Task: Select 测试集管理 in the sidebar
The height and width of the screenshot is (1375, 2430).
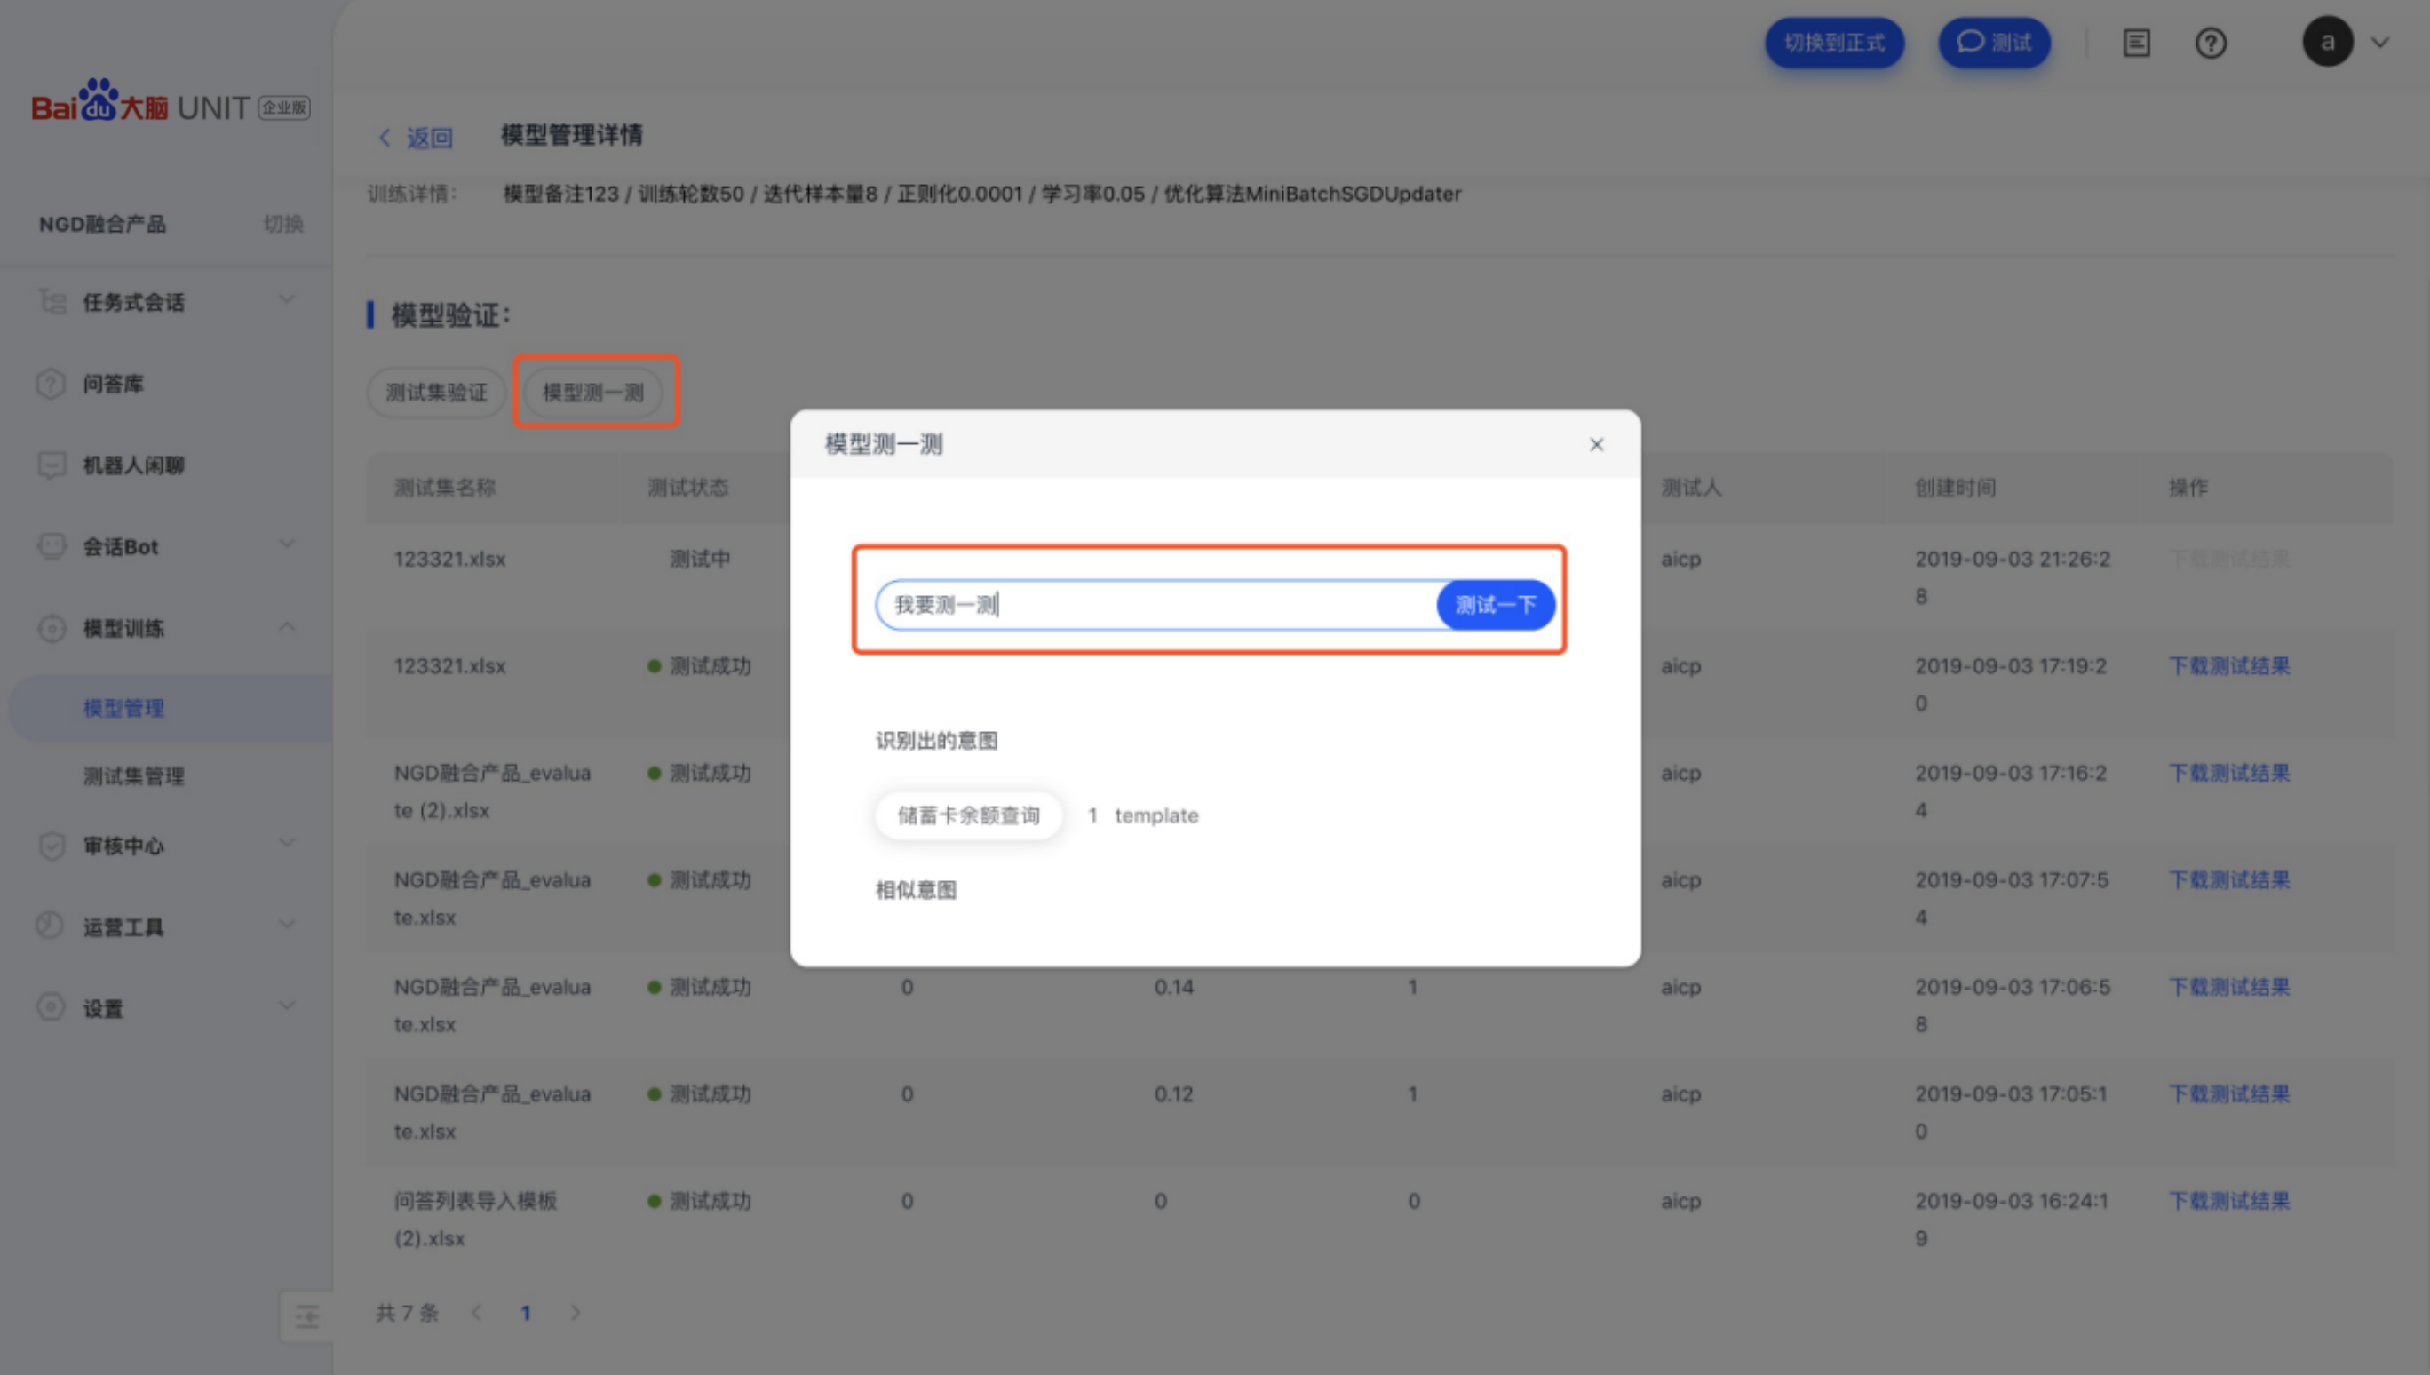Action: coord(133,776)
